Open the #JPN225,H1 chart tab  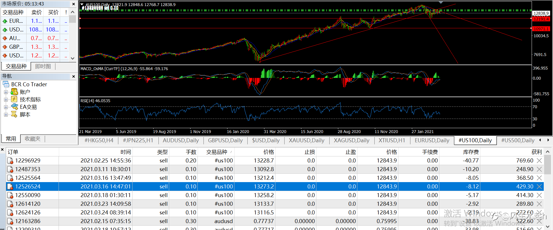click(x=138, y=141)
